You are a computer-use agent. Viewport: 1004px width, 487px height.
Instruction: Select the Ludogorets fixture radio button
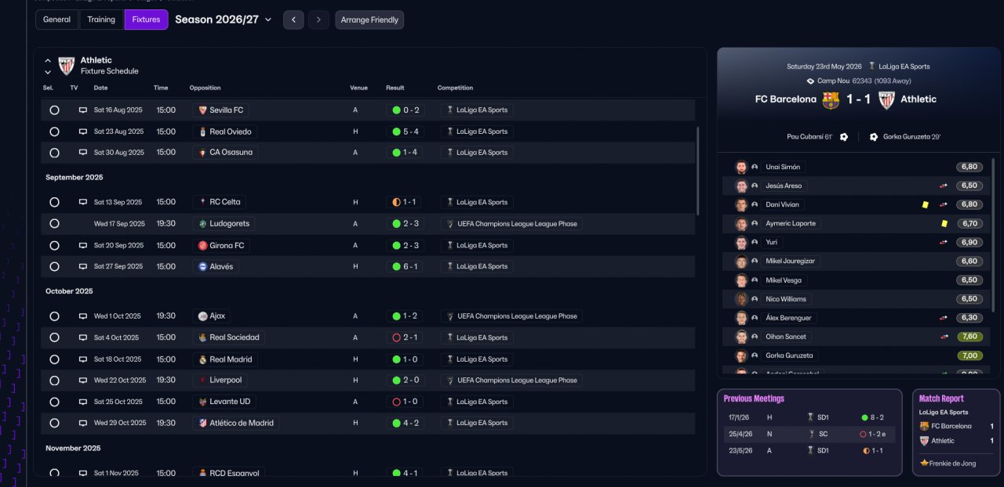54,224
